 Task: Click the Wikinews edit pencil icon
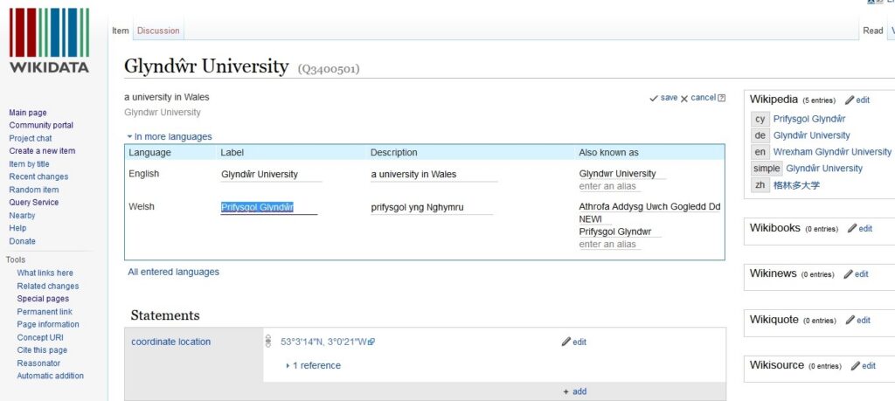(x=848, y=273)
